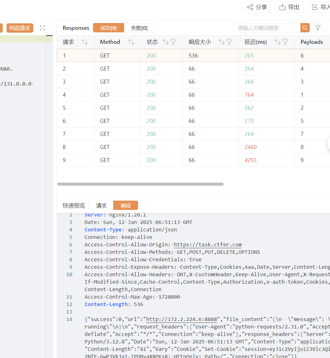Click Connection: keep-alive header line
The height and width of the screenshot is (358, 330).
[118, 237]
